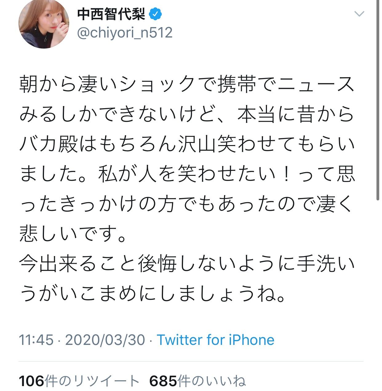
Task: Click the tweet line starting 今出来ること後悔しない
Action: [x=187, y=264]
